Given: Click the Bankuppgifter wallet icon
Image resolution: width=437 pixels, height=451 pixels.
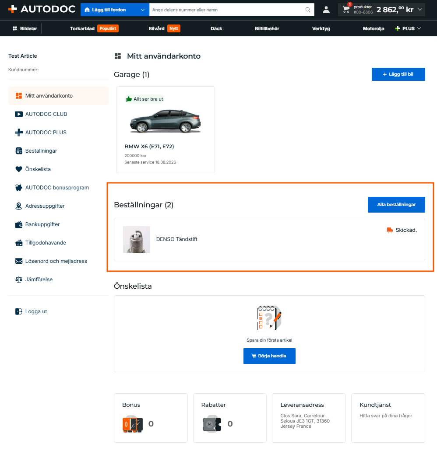Looking at the screenshot, I should click(x=19, y=224).
